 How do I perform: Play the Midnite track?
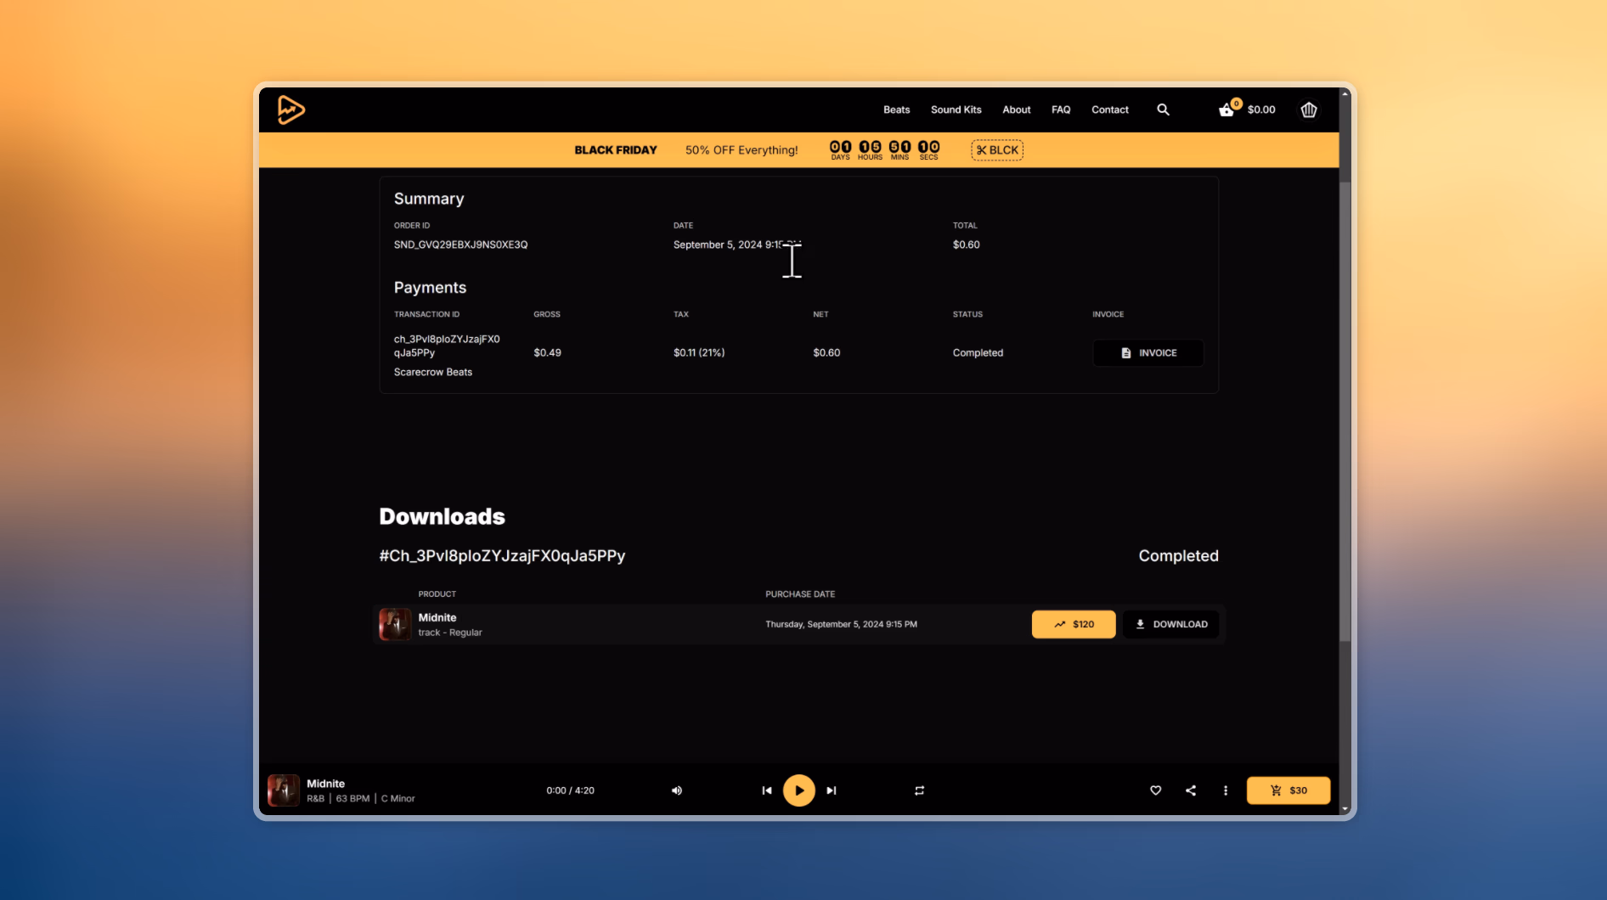(x=798, y=790)
